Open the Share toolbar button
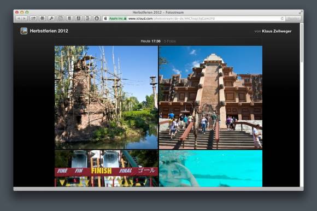 point(33,19)
